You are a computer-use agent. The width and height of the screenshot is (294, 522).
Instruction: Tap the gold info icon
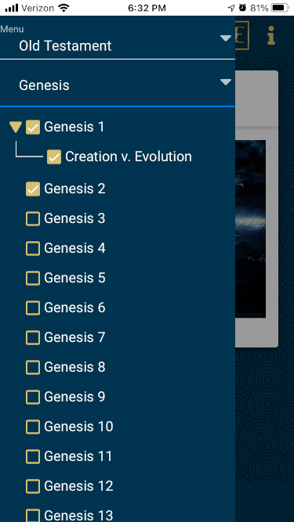coord(271,35)
